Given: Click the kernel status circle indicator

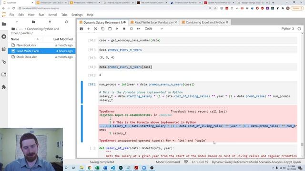Looking at the screenshot, I should pos(299,28).
